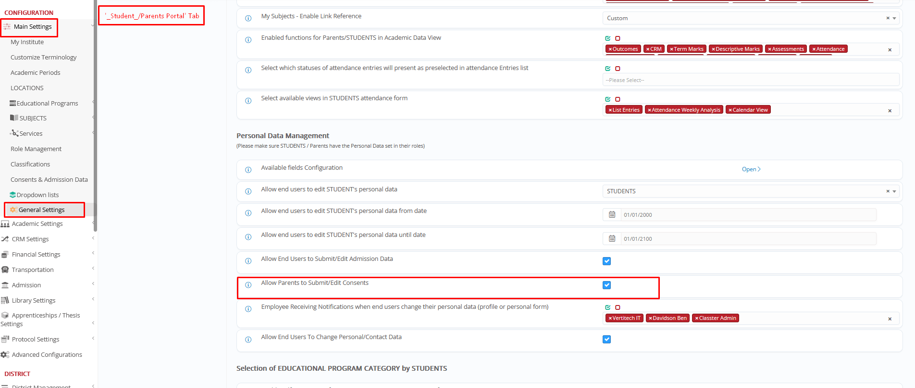915x388 pixels.
Task: Remove the Vertitech IT tag
Action: click(x=610, y=318)
